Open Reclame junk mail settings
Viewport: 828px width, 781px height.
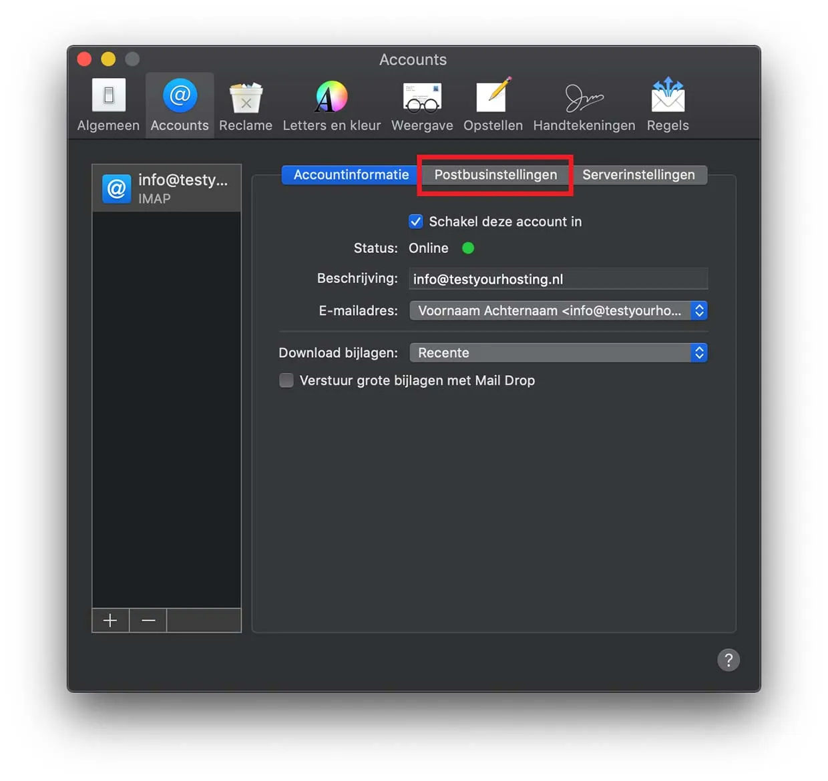245,105
